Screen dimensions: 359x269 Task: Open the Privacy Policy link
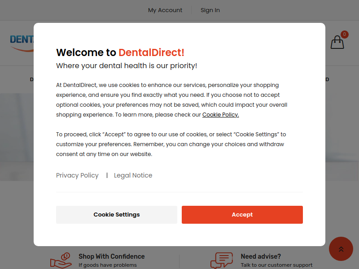(77, 175)
